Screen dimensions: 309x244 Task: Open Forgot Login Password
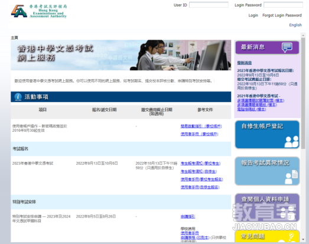point(282,15)
